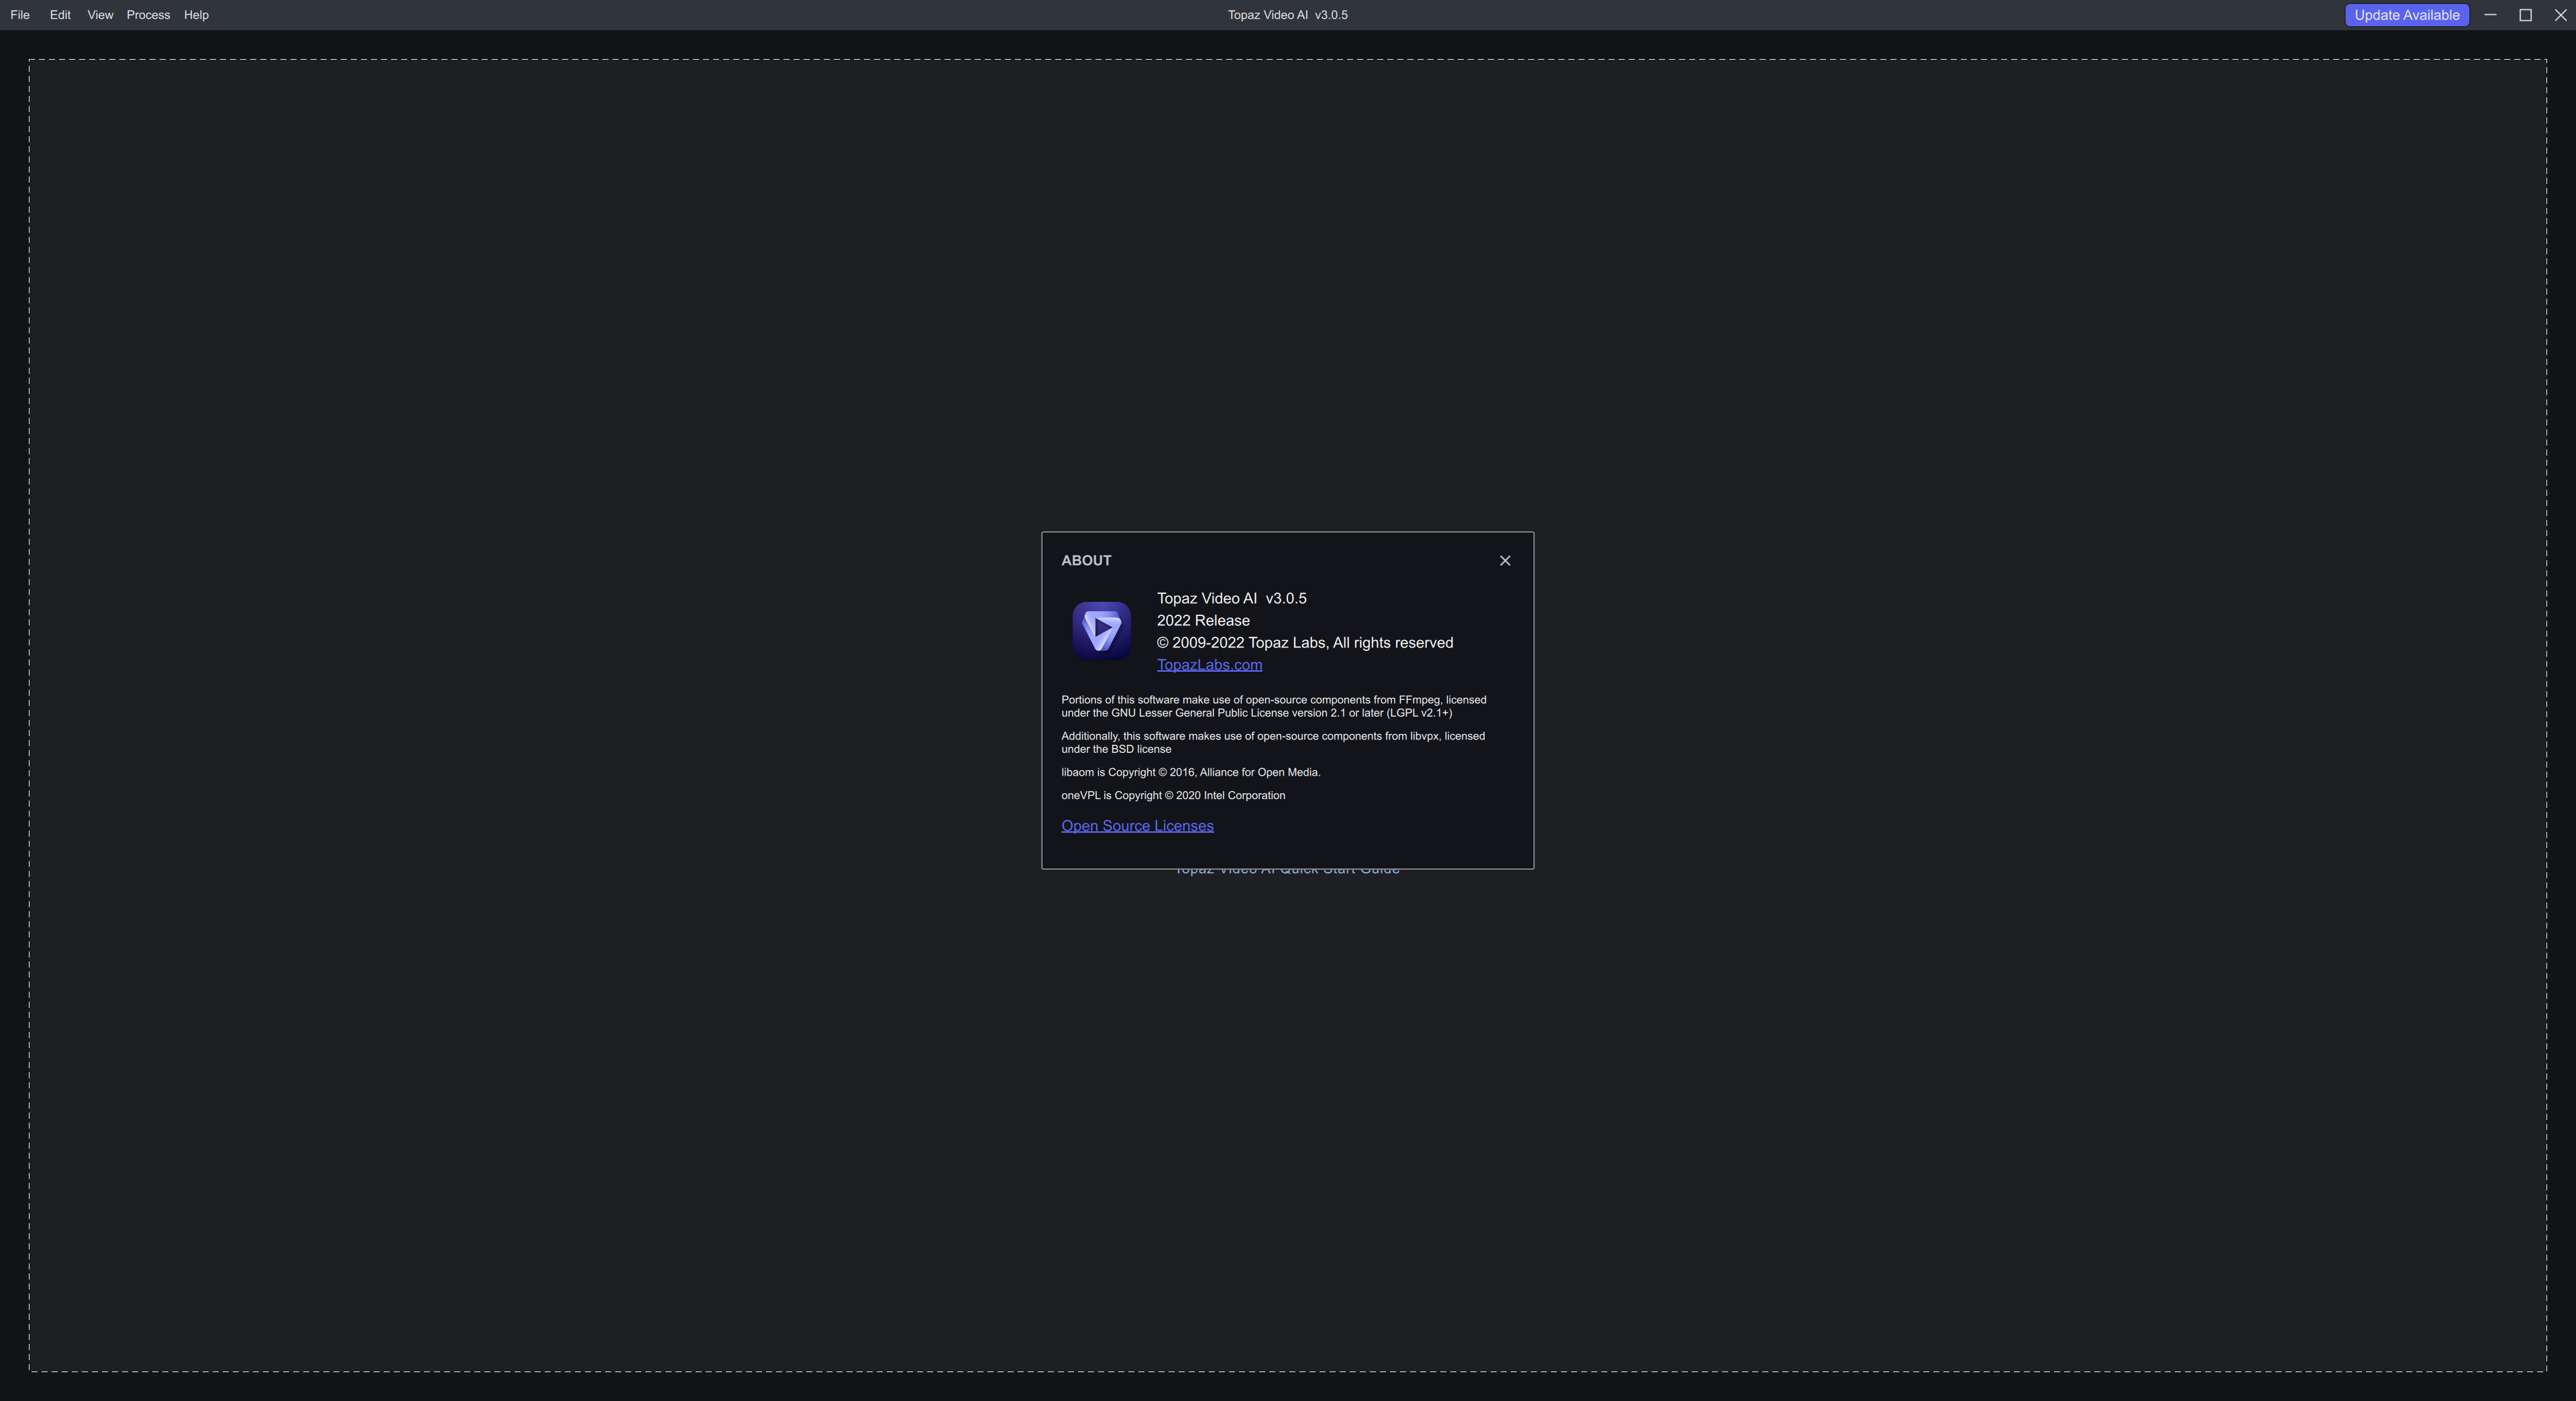Click the FFmpeg LGPL license paragraph
Screen dimensions: 2576x1401
coord(1273,706)
